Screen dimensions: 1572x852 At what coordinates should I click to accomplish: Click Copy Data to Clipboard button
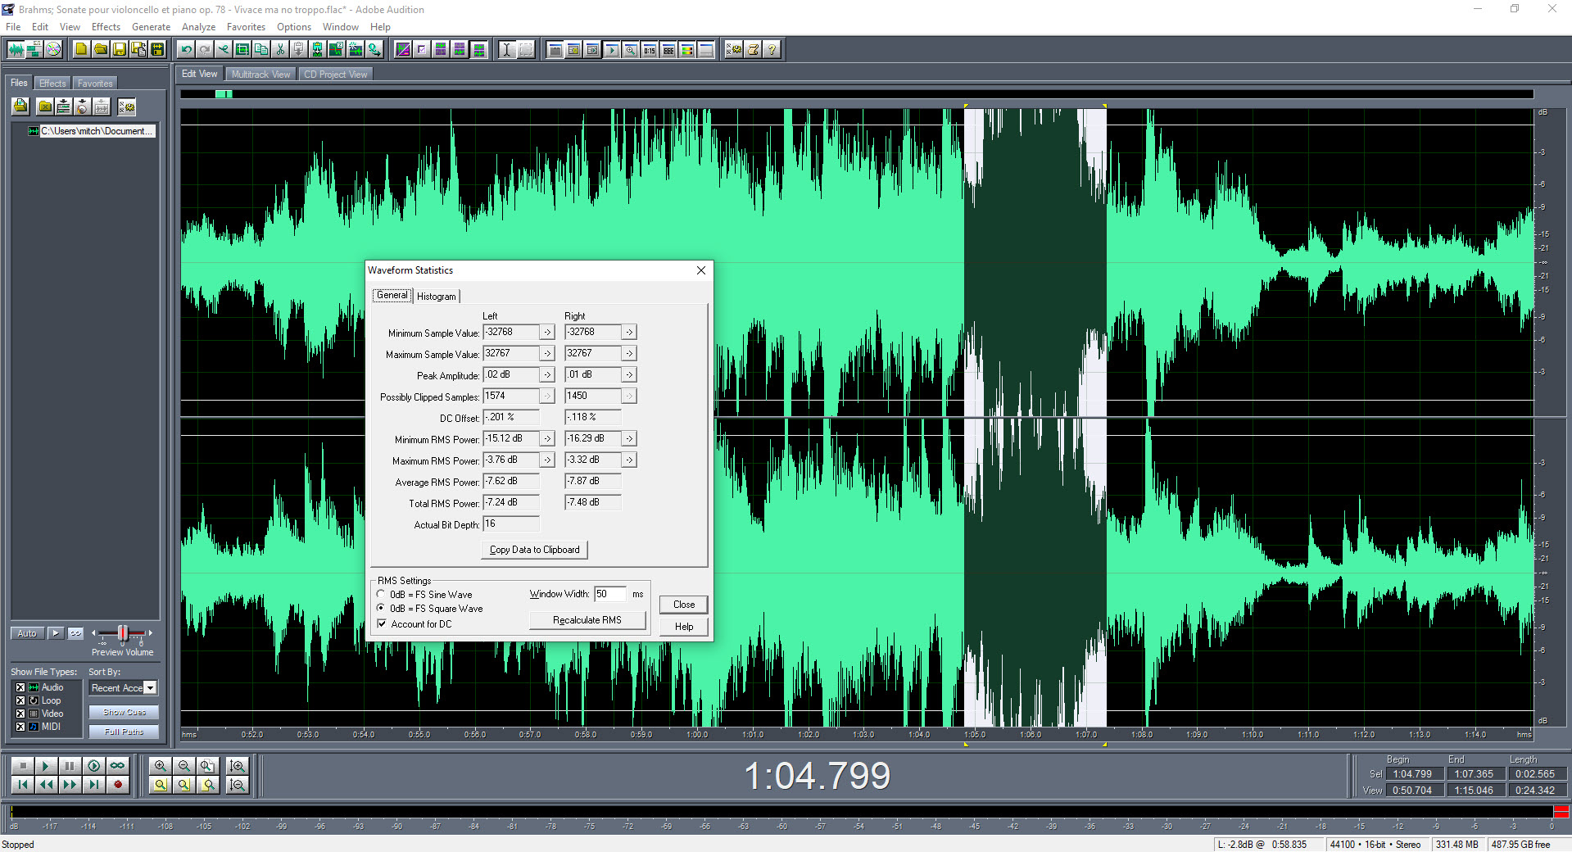pos(534,550)
